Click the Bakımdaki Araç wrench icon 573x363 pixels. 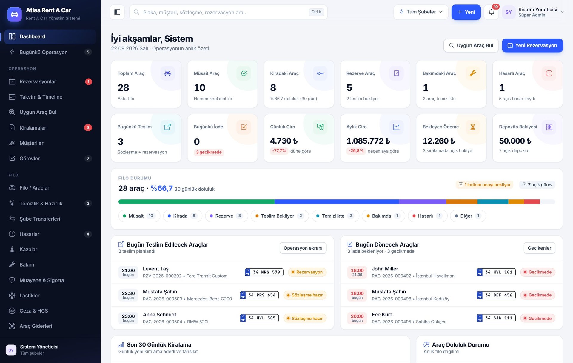[x=473, y=73]
